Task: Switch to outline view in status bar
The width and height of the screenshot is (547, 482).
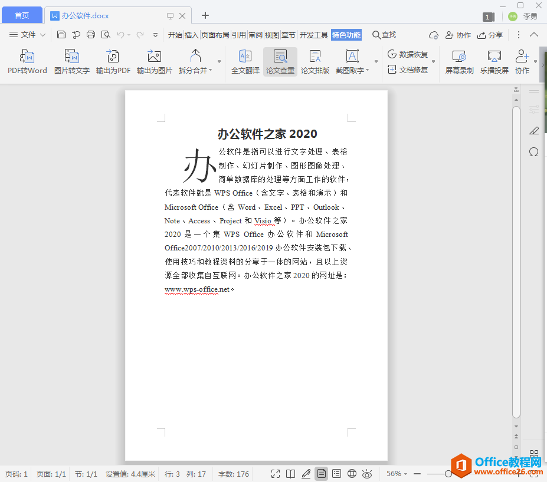Action: pos(337,474)
